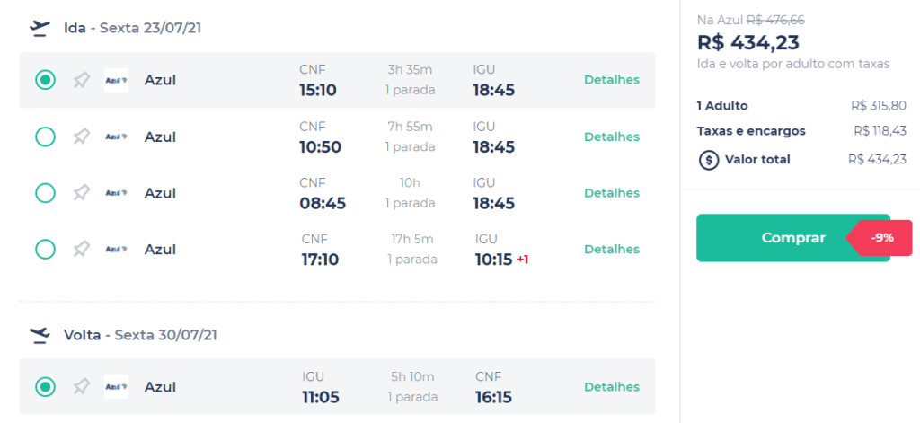
Task: Pin the 15:10 Azul outbound flight
Action: [x=82, y=80]
